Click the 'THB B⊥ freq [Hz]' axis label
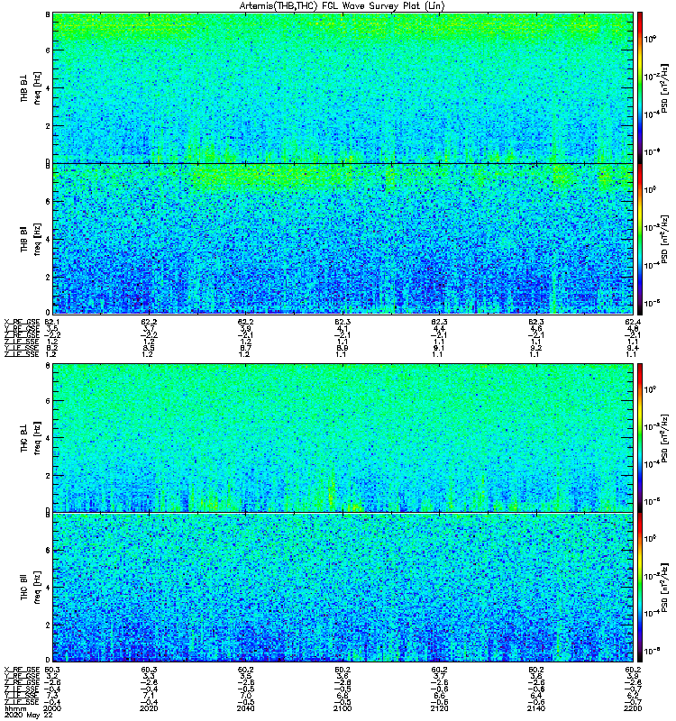The image size is (676, 721). (x=31, y=87)
